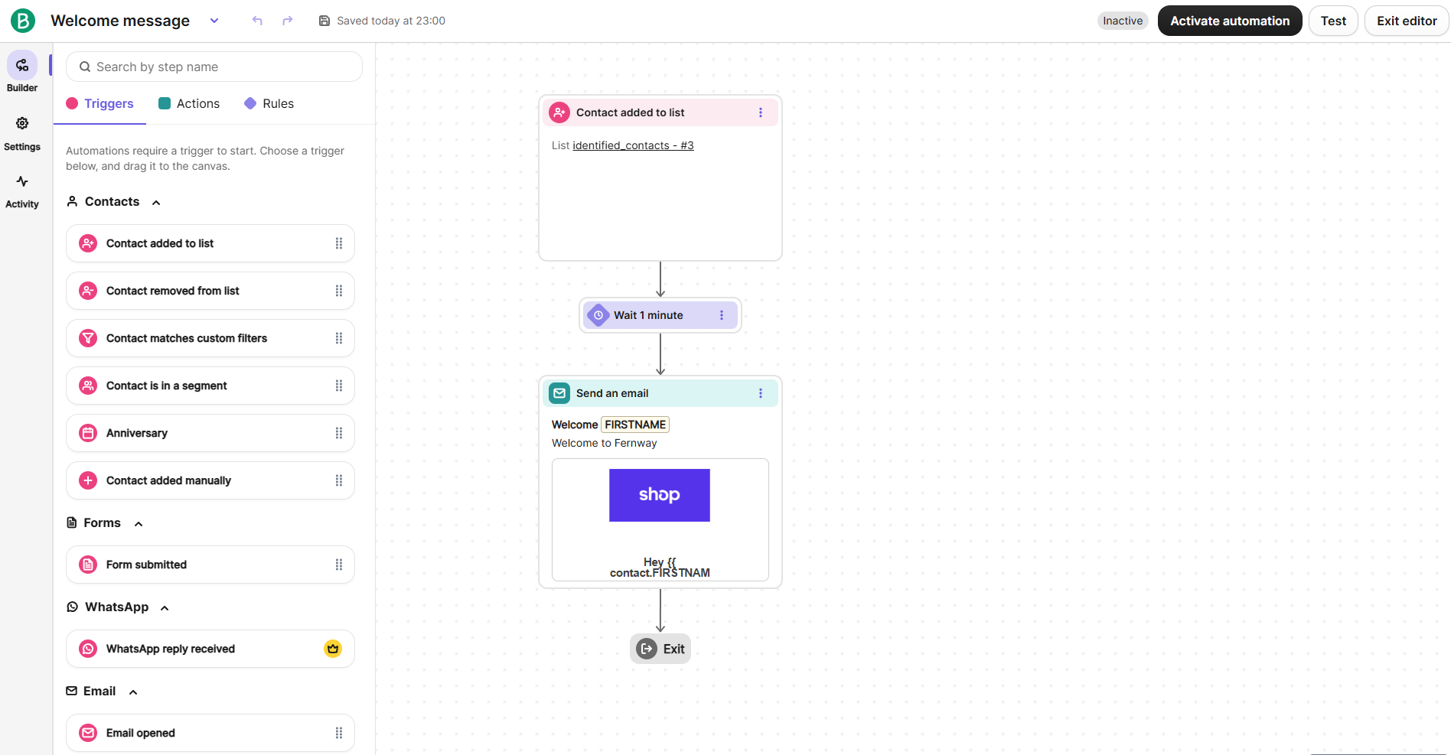This screenshot has height=755, width=1451.
Task: Select the Contact is in a segment trigger
Action: (x=210, y=386)
